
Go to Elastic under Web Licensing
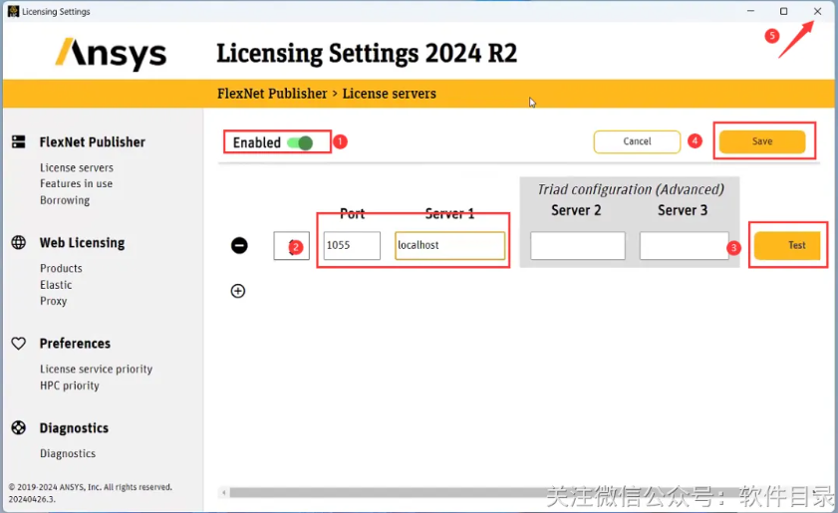click(56, 285)
